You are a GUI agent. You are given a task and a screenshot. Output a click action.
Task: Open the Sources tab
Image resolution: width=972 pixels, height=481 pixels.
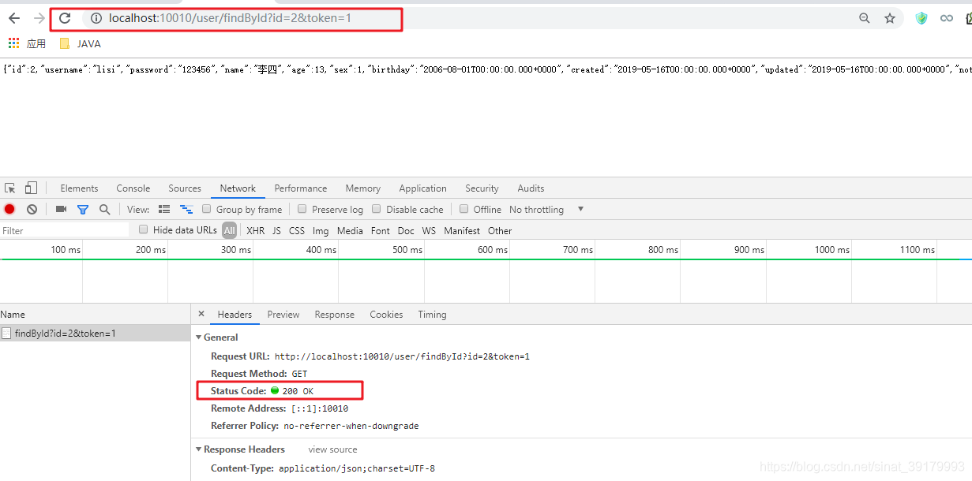[185, 188]
